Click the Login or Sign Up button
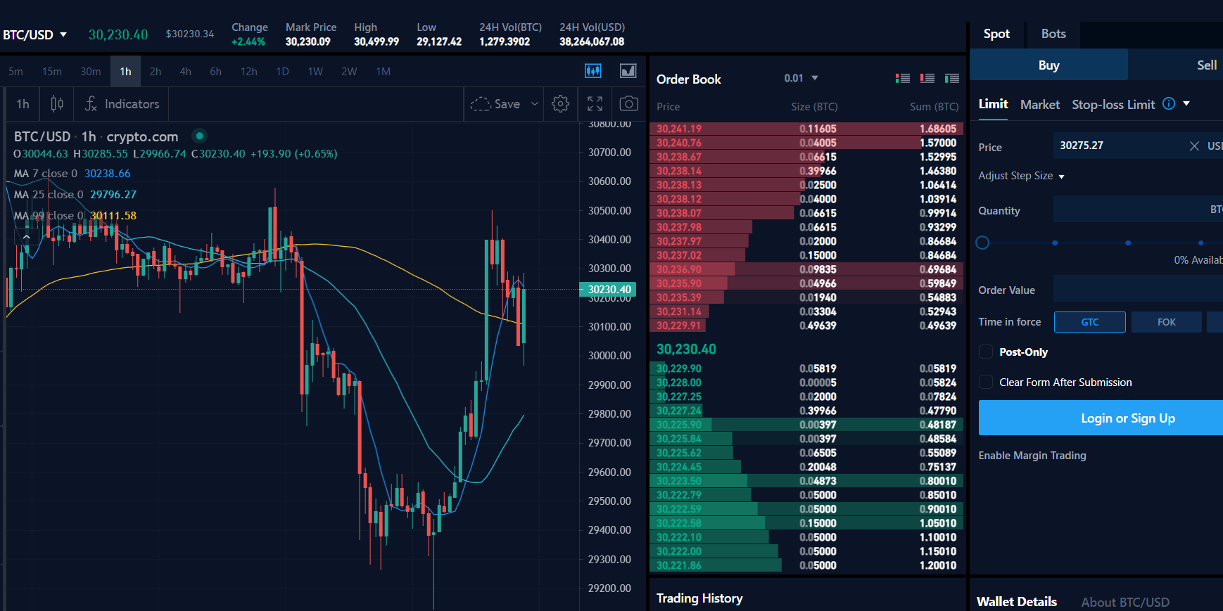 [1127, 418]
